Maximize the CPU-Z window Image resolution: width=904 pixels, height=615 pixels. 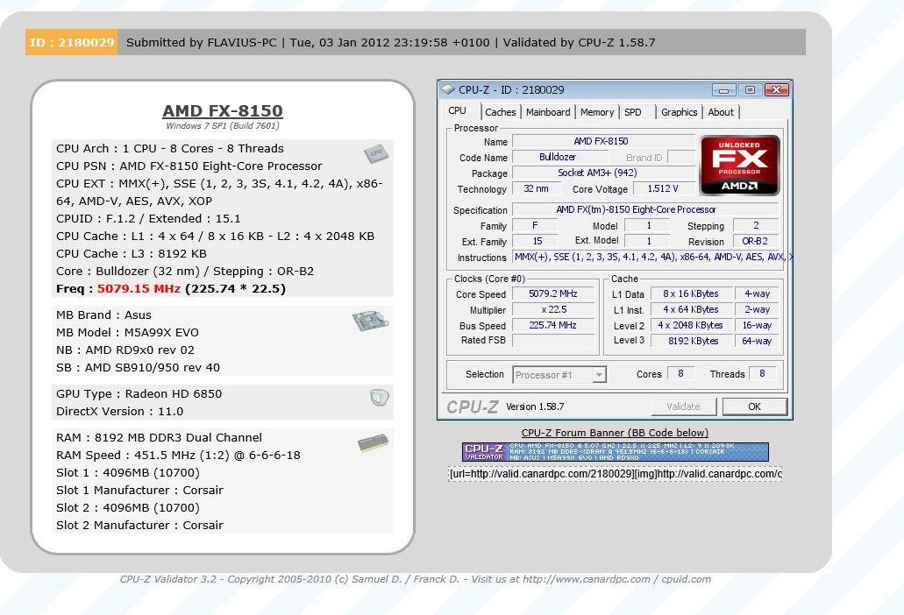pos(750,90)
